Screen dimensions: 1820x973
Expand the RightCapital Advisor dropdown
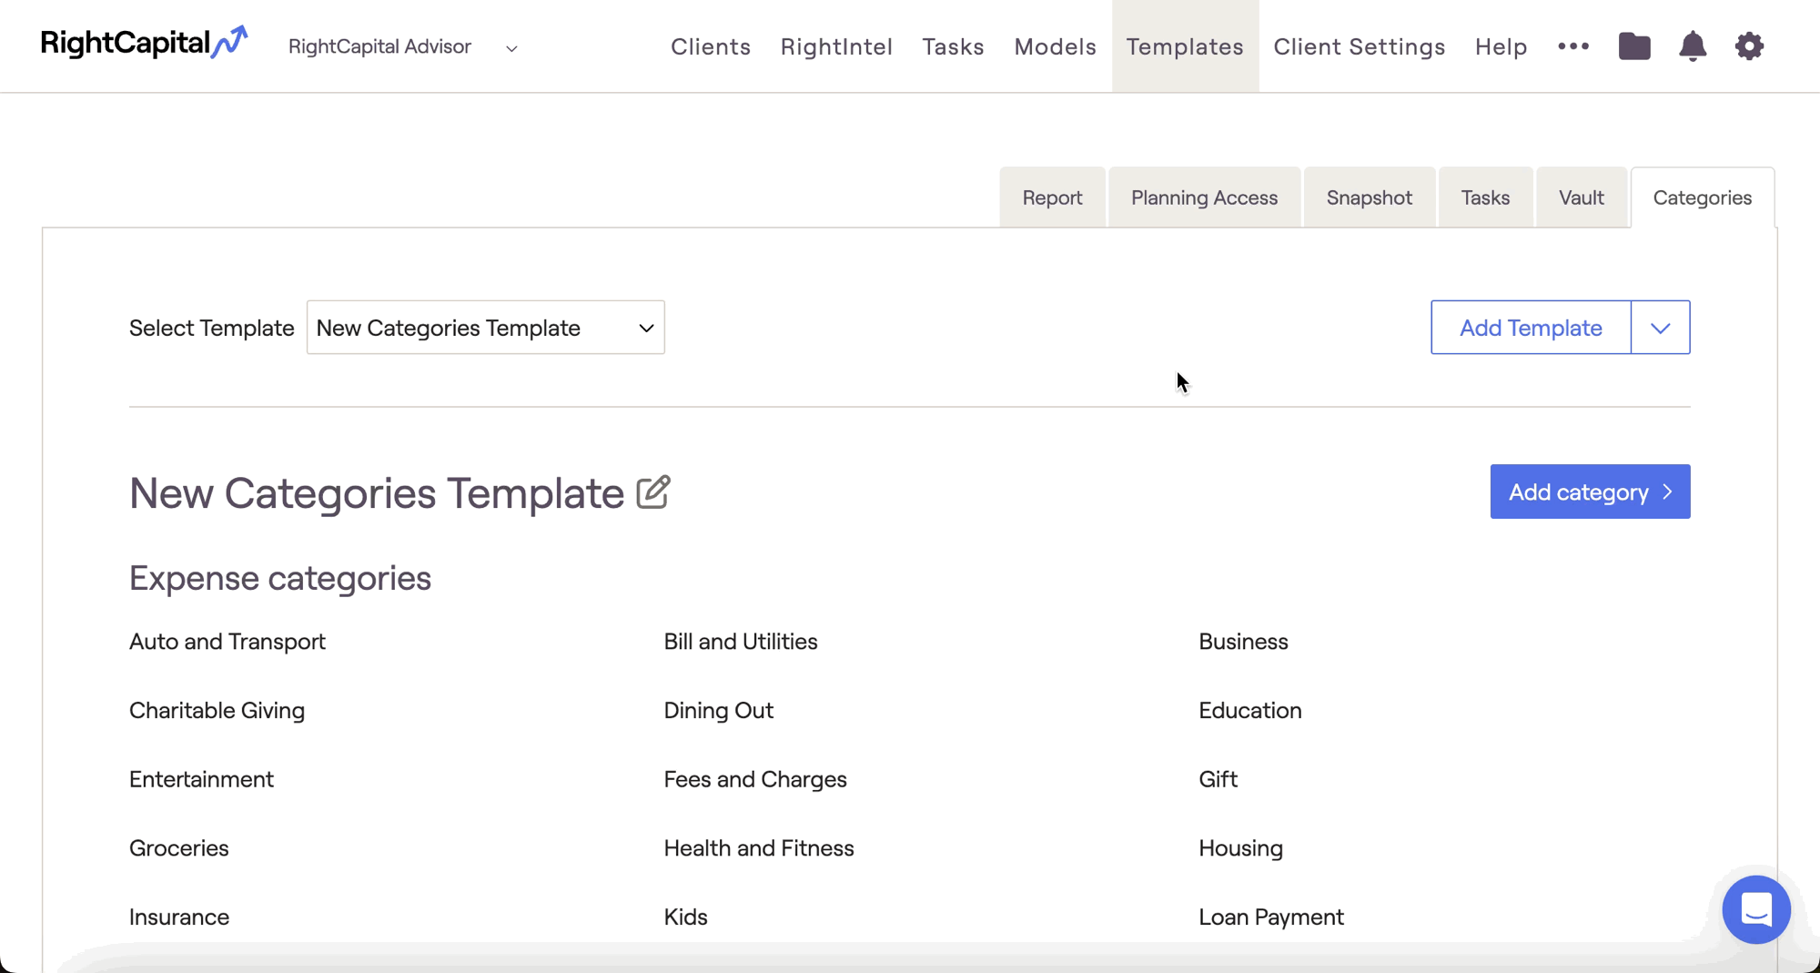[403, 46]
